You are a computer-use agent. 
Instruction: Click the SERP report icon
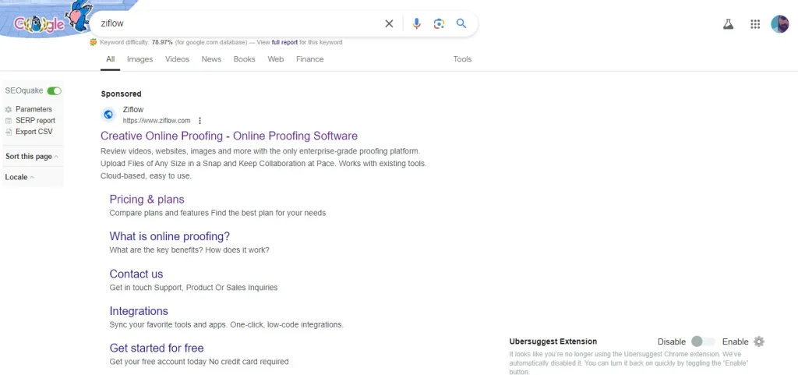coord(8,121)
